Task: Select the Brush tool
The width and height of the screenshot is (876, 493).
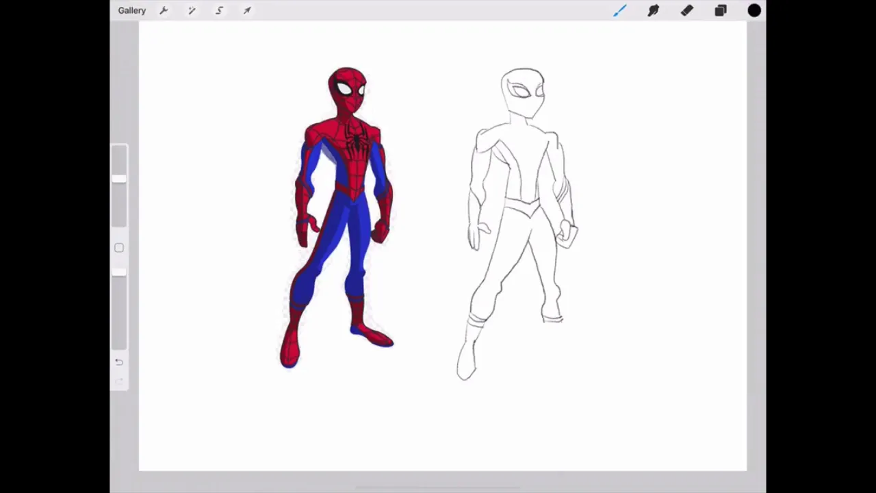Action: click(619, 10)
